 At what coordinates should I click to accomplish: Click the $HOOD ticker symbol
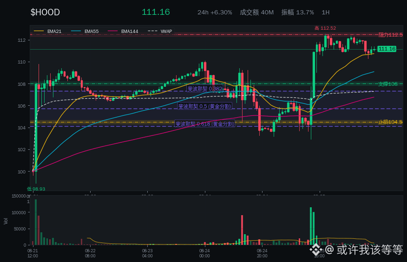pos(45,12)
